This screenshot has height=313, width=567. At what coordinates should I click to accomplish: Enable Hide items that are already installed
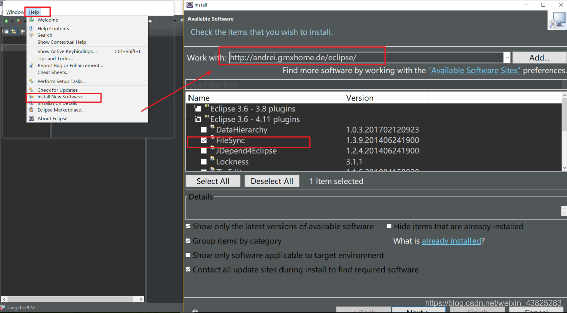pos(389,226)
